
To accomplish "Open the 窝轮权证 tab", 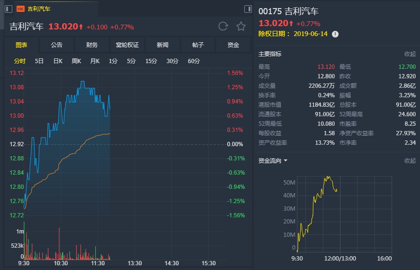I will pyautogui.click(x=127, y=45).
